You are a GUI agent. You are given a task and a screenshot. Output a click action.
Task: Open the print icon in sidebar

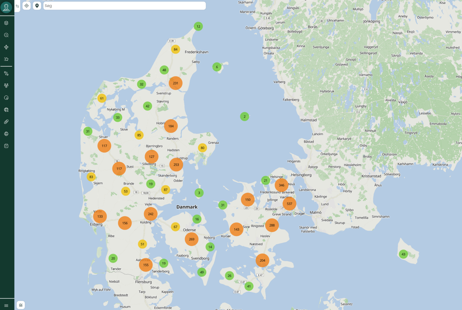tap(6, 134)
